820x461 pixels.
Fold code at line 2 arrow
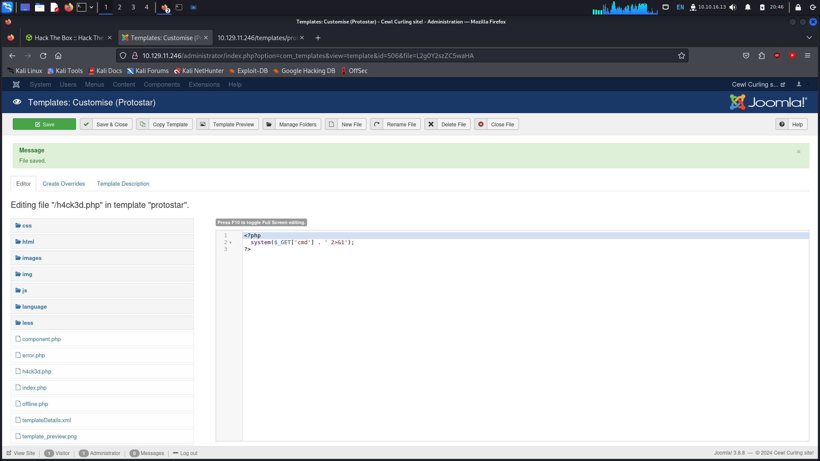[231, 242]
